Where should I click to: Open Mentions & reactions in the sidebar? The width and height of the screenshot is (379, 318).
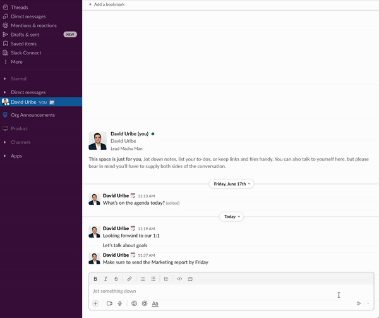pyautogui.click(x=33, y=25)
